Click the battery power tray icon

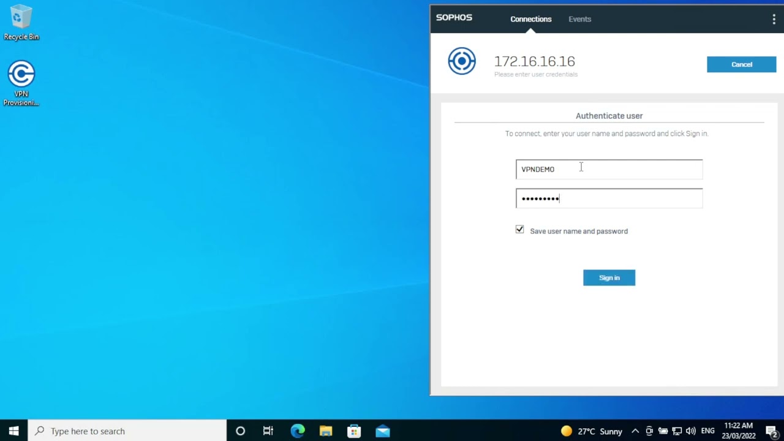(663, 431)
